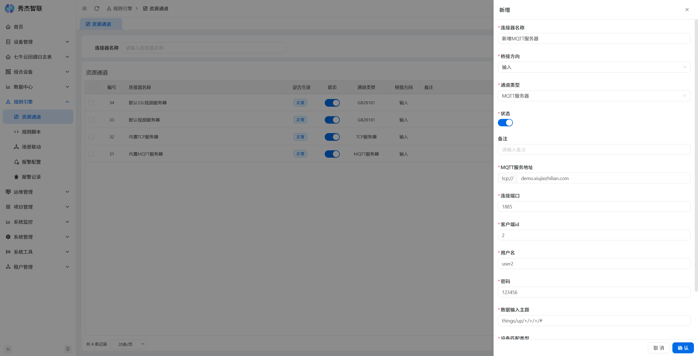Open 报警配置 bell icon item
This screenshot has width=698, height=356.
16,162
